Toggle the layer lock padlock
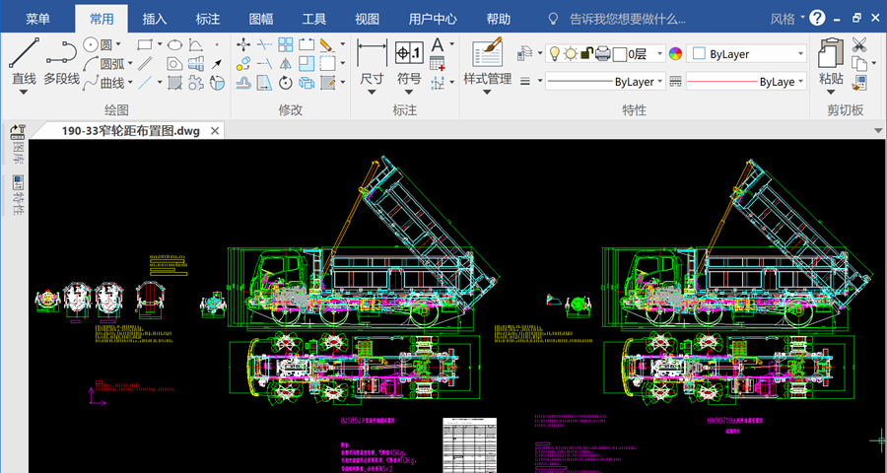Viewport: 887px width, 473px height. (x=587, y=54)
